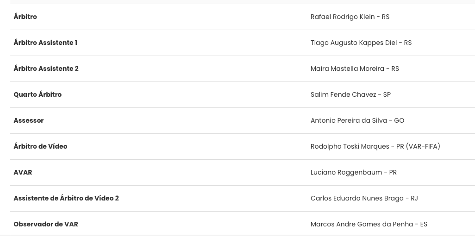Select the name Salim Fende Chavez
Image resolution: width=475 pixels, height=238 pixels.
click(343, 94)
